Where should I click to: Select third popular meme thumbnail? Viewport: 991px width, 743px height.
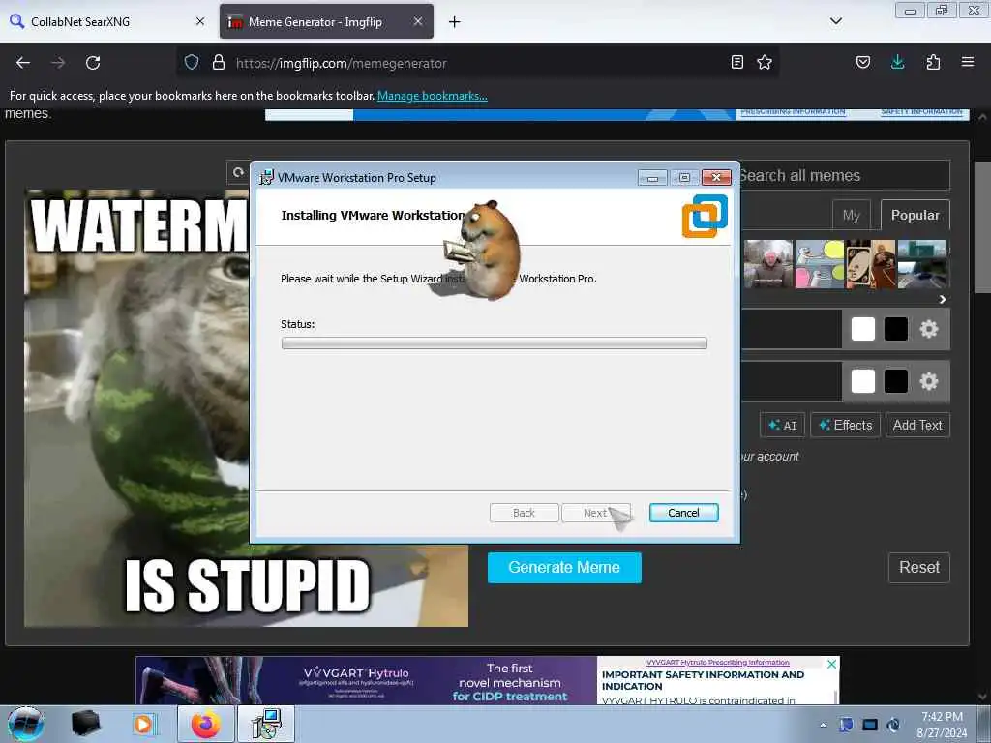pyautogui.click(x=871, y=264)
